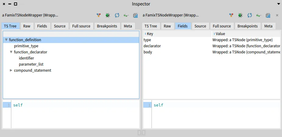This screenshot has width=282, height=137.
Task: Click the class browser table icon in right pane
Action: (268, 15)
